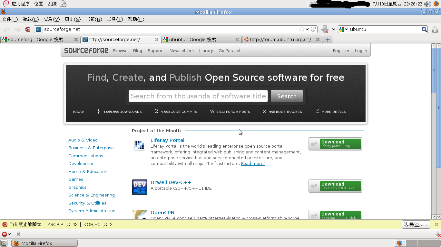
Task: Switch to the sourceforg - Google 搜索 tab
Action: (40, 40)
